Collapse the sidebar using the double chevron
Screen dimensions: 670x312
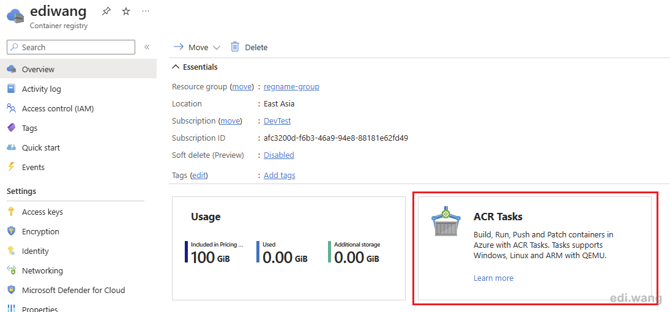click(x=147, y=47)
